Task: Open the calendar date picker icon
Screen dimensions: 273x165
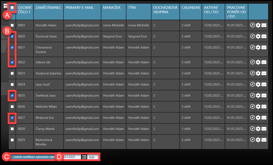Action: [x=84, y=157]
